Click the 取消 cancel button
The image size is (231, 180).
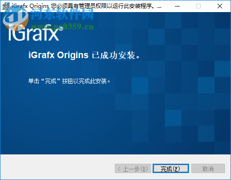208,168
